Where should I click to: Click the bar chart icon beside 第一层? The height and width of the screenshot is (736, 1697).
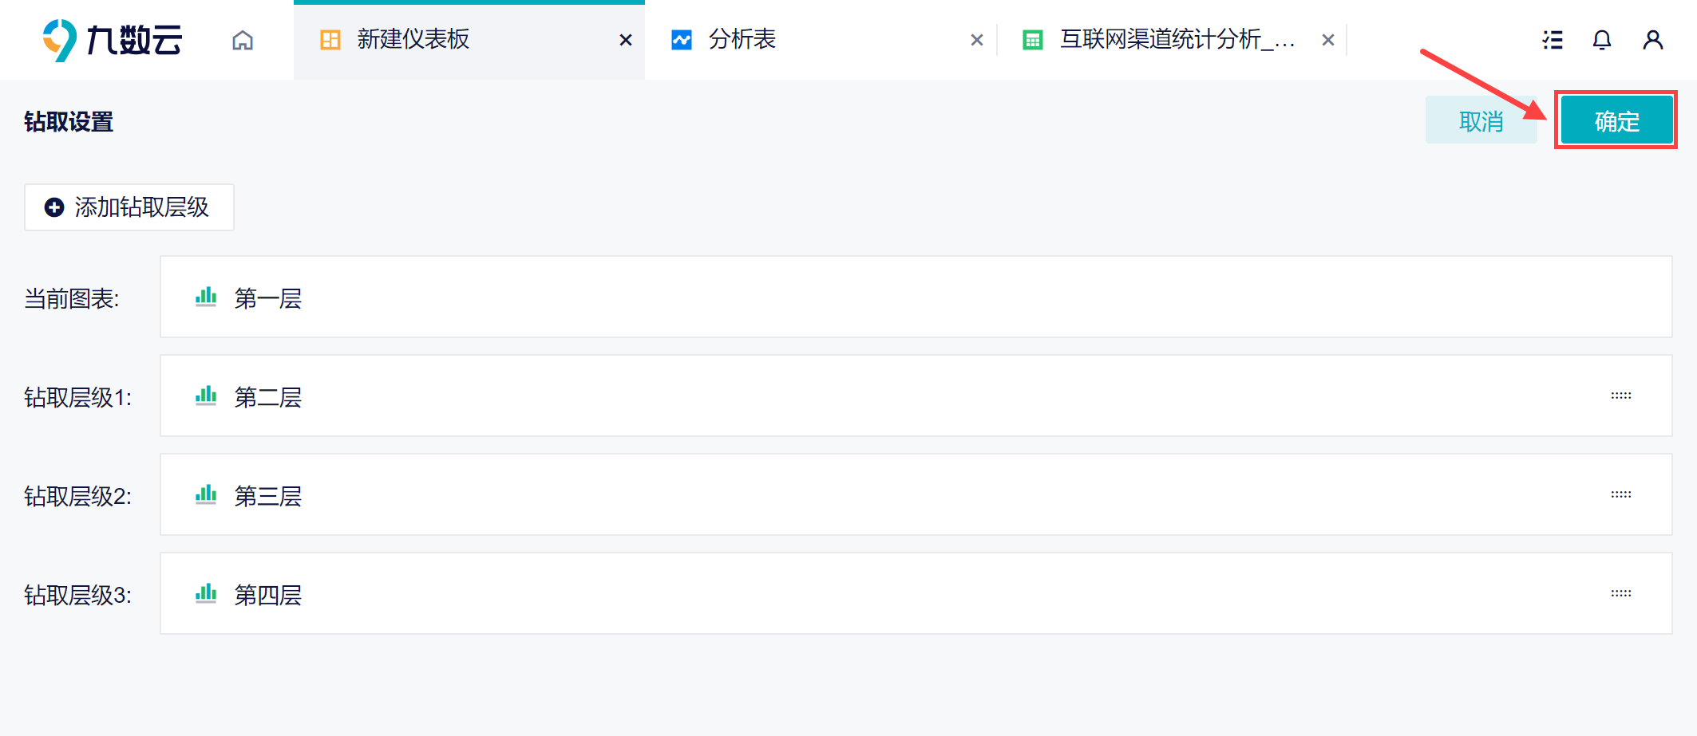click(206, 297)
